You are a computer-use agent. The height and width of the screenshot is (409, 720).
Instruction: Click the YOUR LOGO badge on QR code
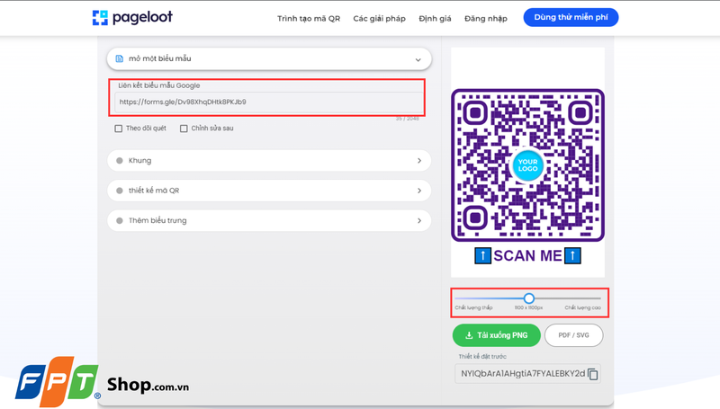pos(527,165)
